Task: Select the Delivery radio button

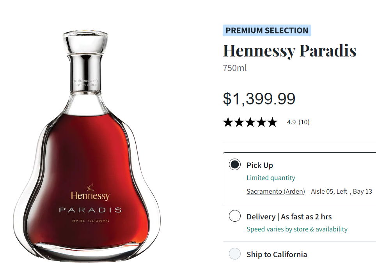Action: coord(235,216)
